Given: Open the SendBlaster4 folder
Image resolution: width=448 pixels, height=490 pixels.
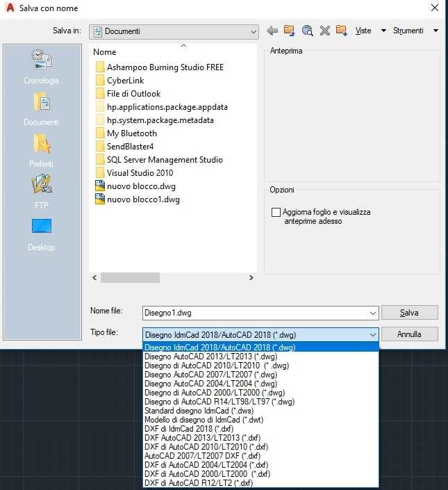Looking at the screenshot, I should tap(124, 146).
